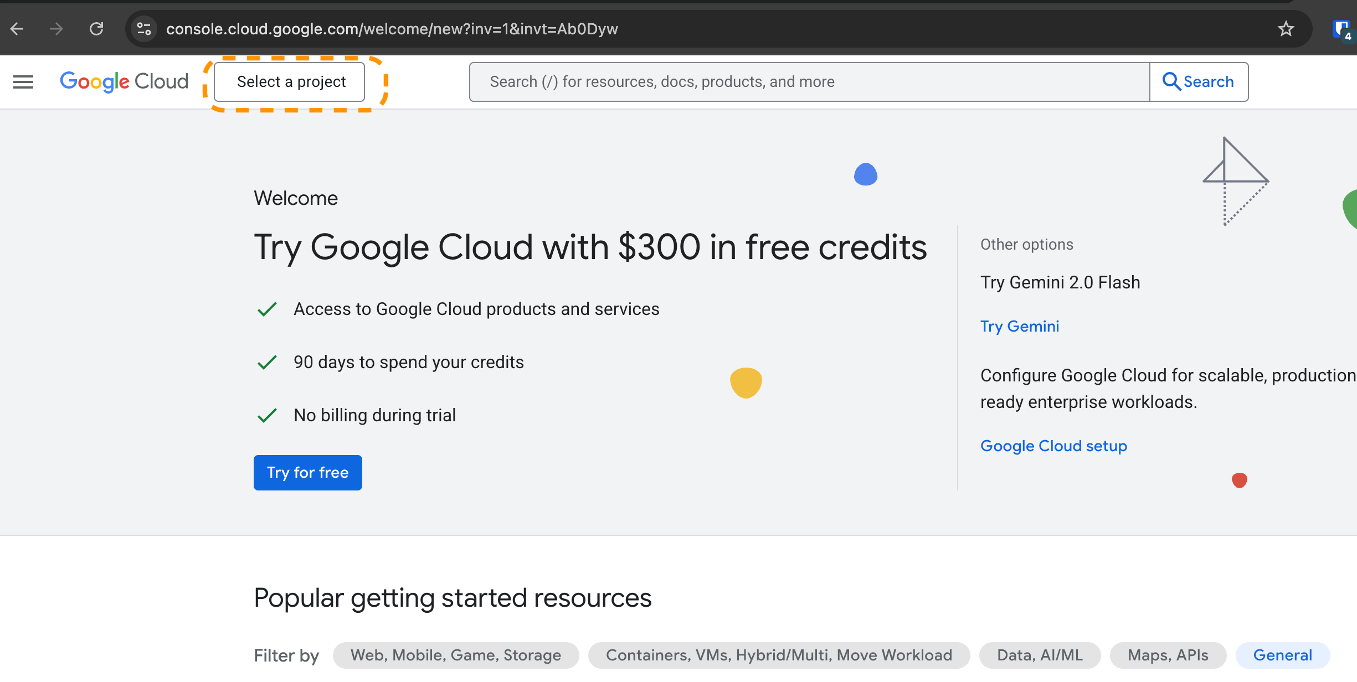Toggle the Containers, VMs, Hybrid/Multi filter chip
1357x682 pixels.
pos(779,655)
